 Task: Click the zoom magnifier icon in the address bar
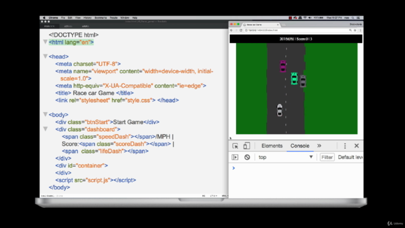tap(350, 30)
